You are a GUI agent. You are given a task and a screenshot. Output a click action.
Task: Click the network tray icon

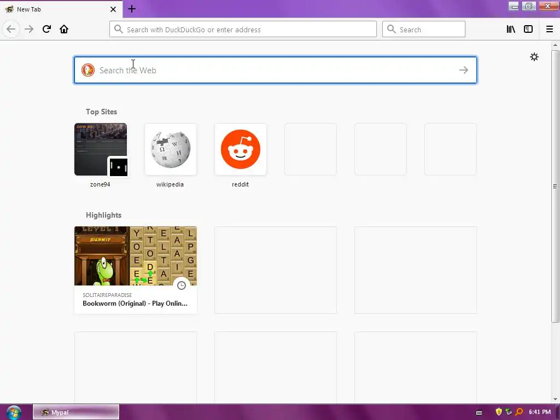pyautogui.click(x=509, y=412)
